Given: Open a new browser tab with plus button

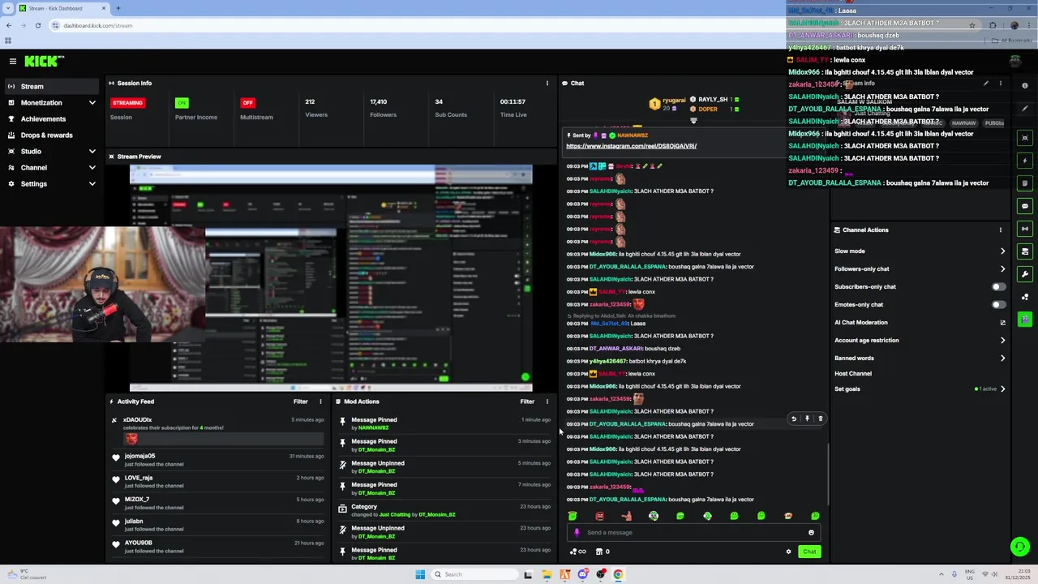Looking at the screenshot, I should pos(118,8).
